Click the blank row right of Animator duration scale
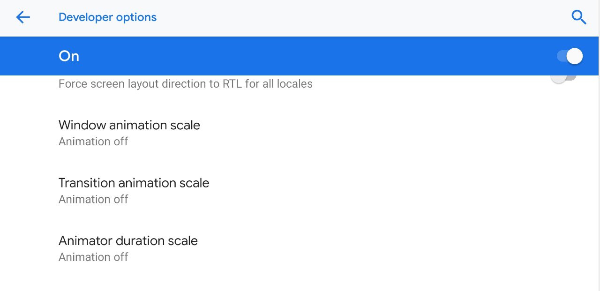The image size is (600, 291). [x=375, y=248]
